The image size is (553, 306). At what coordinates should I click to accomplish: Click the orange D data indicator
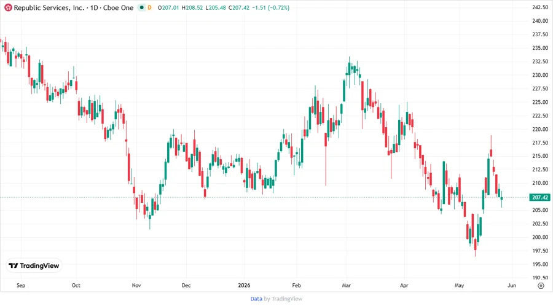149,7
